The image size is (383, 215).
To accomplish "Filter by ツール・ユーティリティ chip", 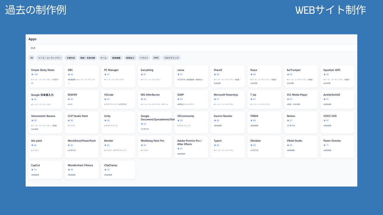I will click(50, 58).
